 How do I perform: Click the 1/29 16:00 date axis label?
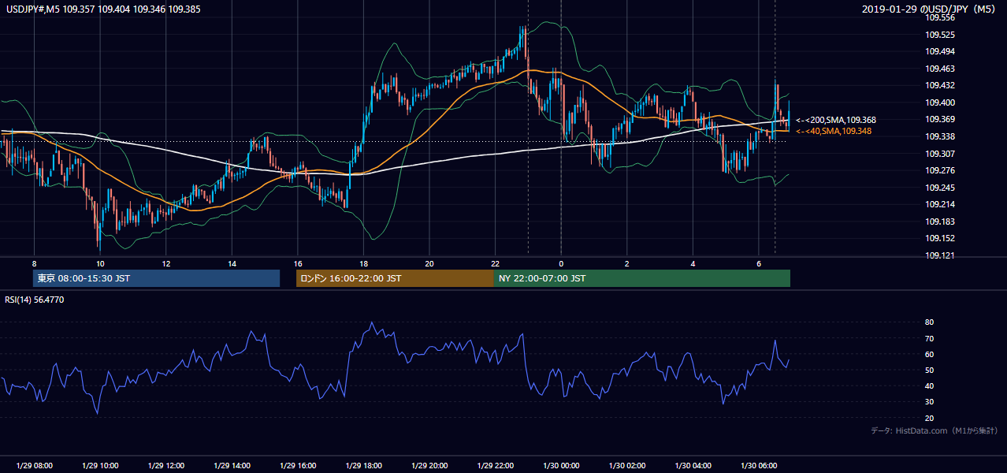[x=297, y=465]
